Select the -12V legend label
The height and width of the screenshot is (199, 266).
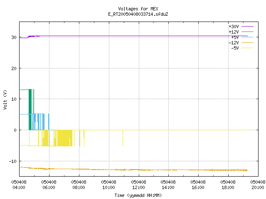(234, 43)
